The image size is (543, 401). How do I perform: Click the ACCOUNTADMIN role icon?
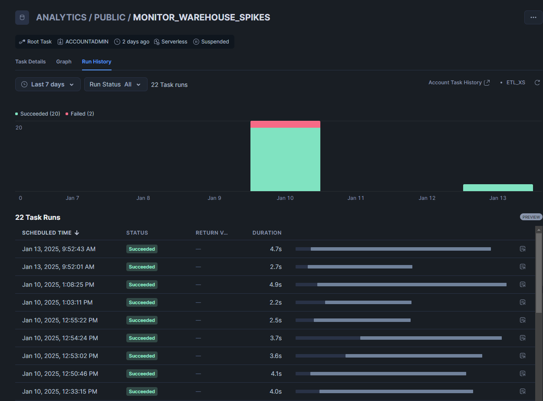point(60,42)
